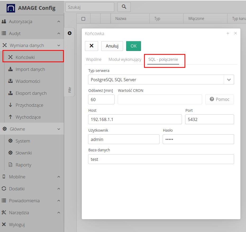
Task: Click the plus icon above Filtr
Action: pos(70,33)
